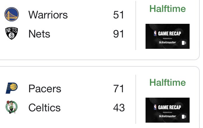Open the Celtics team name

pyautogui.click(x=44, y=107)
